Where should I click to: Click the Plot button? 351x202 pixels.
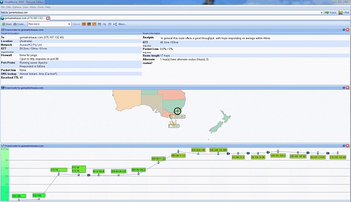coord(344,12)
